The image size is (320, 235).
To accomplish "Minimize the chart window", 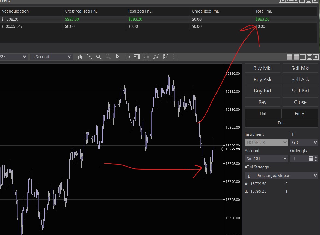I will [x=303, y=57].
